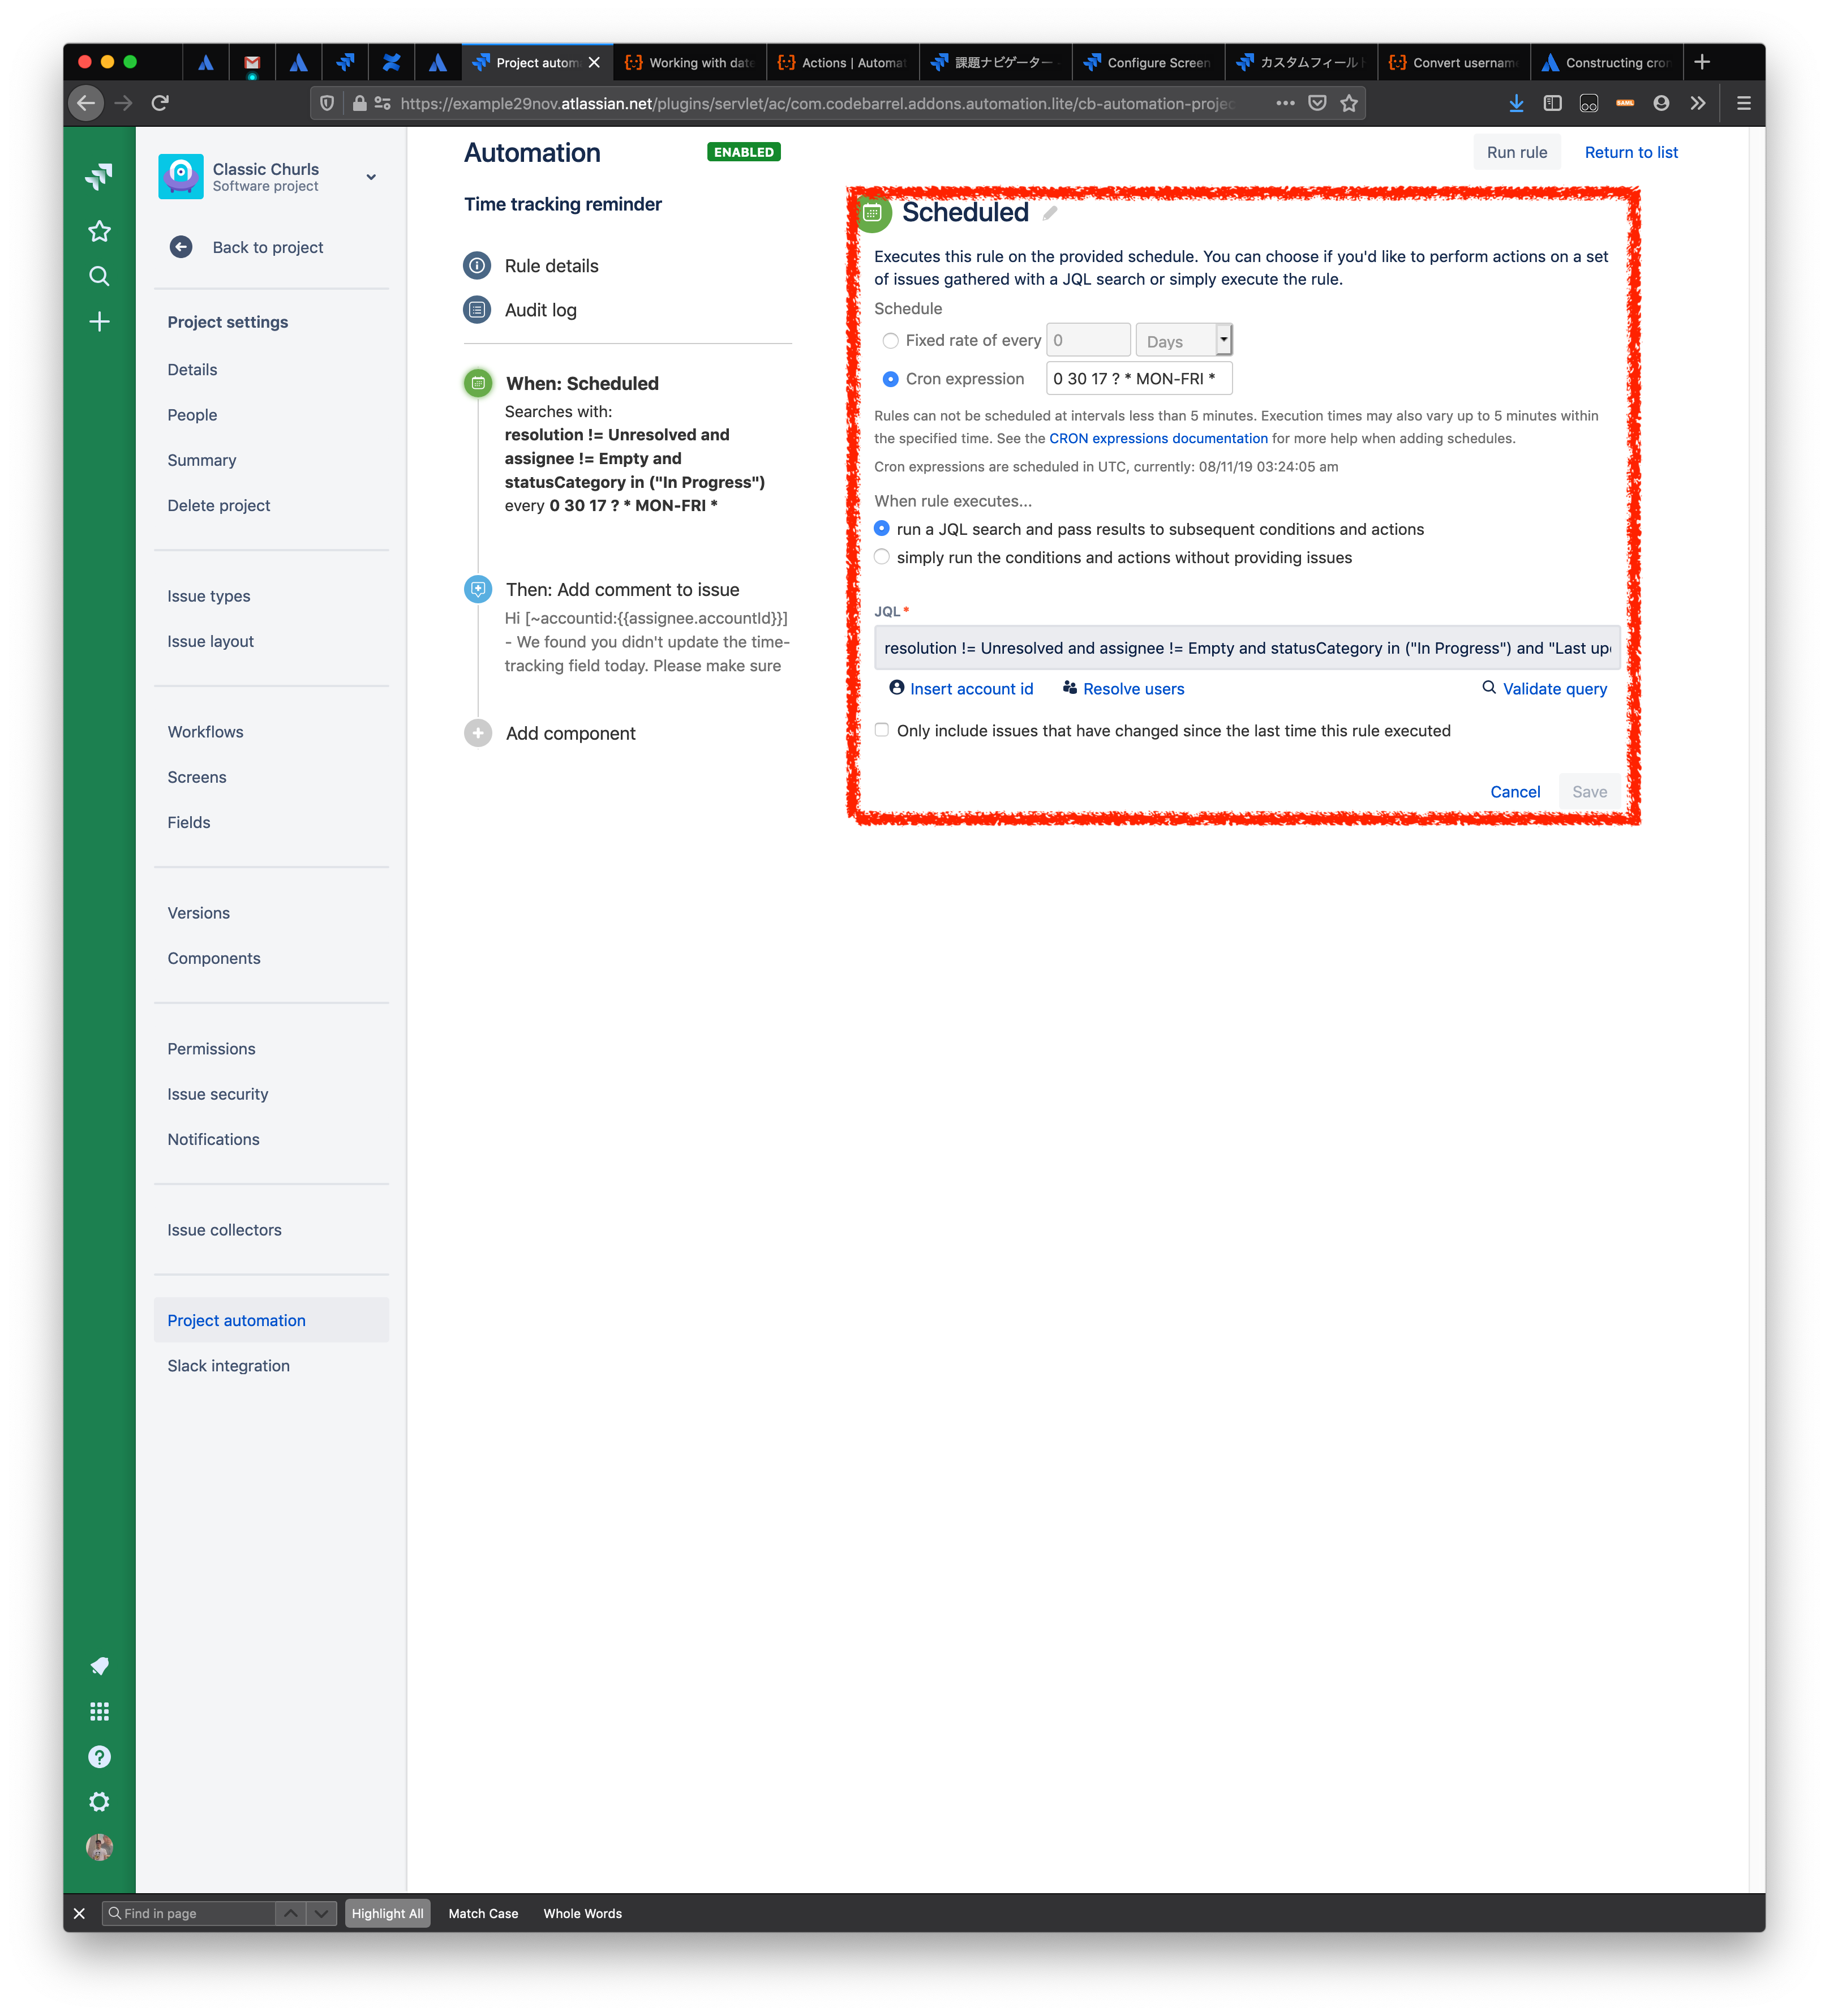Screen dimensions: 1829x2016
Task: Open Project automation in the settings sidebar
Action: click(271, 1320)
